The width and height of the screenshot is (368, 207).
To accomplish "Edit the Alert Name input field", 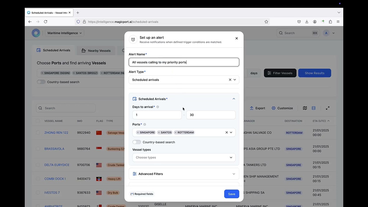I will 184,62.
